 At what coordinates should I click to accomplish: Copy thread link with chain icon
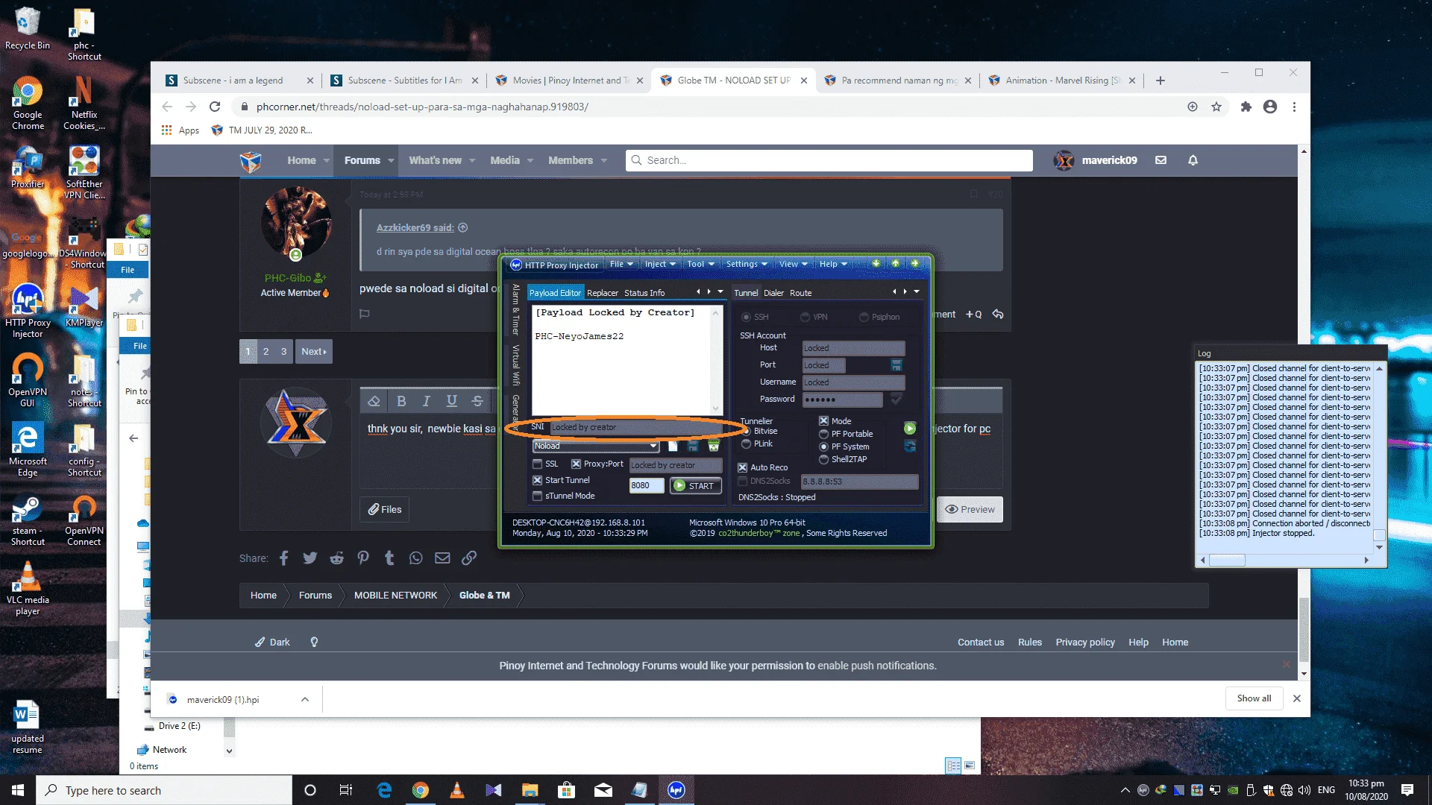pos(469,558)
